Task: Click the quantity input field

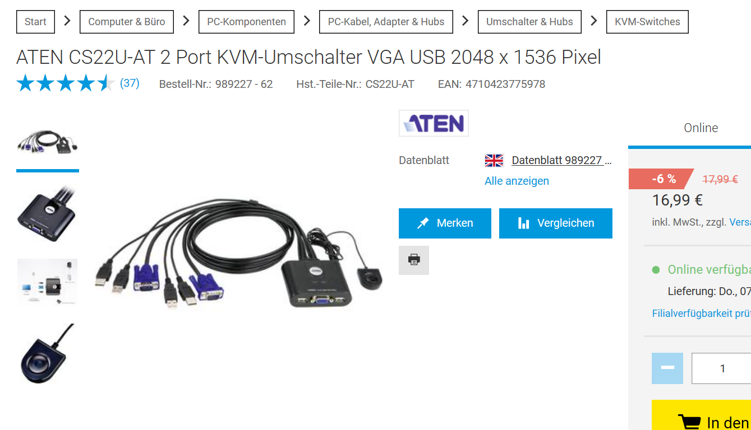Action: pos(722,368)
